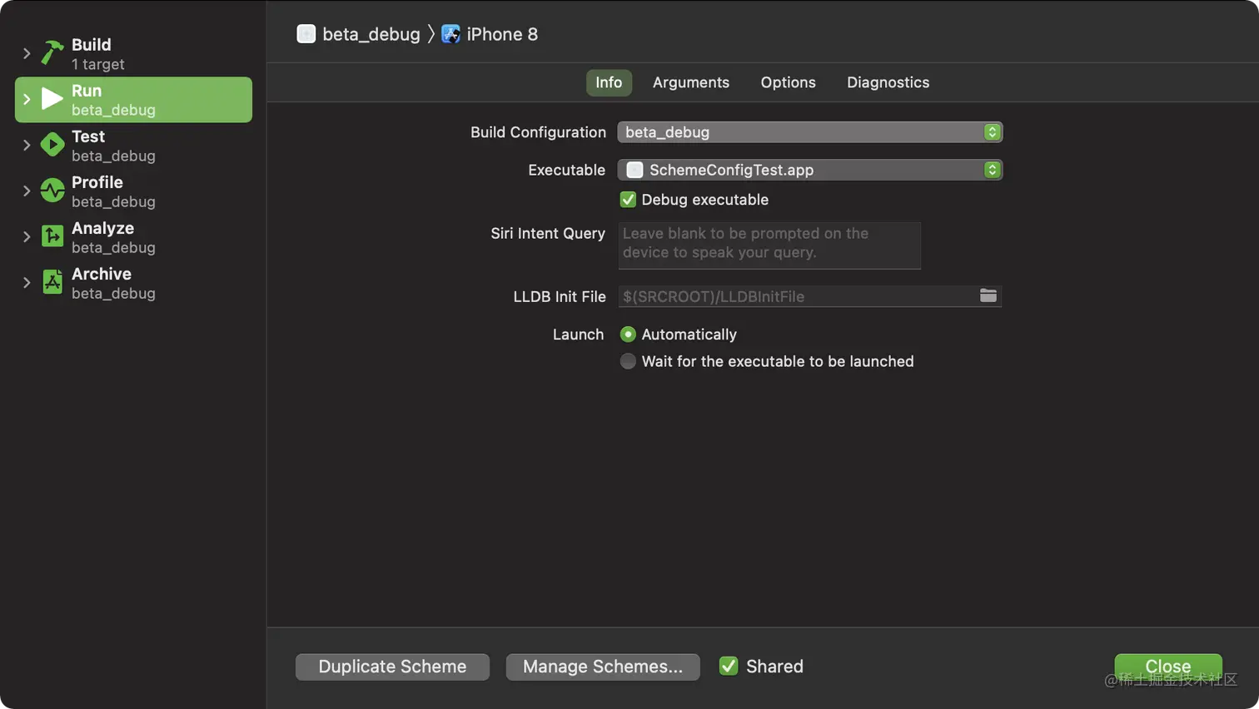Click the Archive icon in sidebar
The width and height of the screenshot is (1259, 709).
click(52, 282)
